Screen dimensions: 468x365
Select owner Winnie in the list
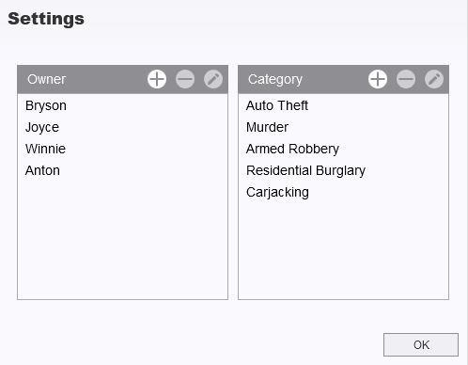click(122, 149)
